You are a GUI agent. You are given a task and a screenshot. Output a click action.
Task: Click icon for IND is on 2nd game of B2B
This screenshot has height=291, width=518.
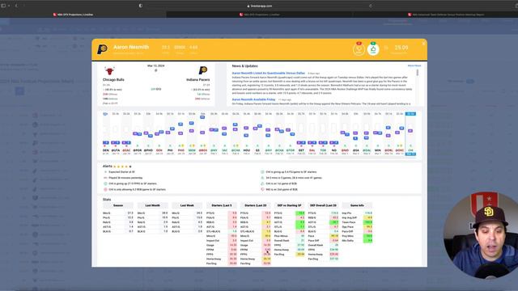click(262, 190)
